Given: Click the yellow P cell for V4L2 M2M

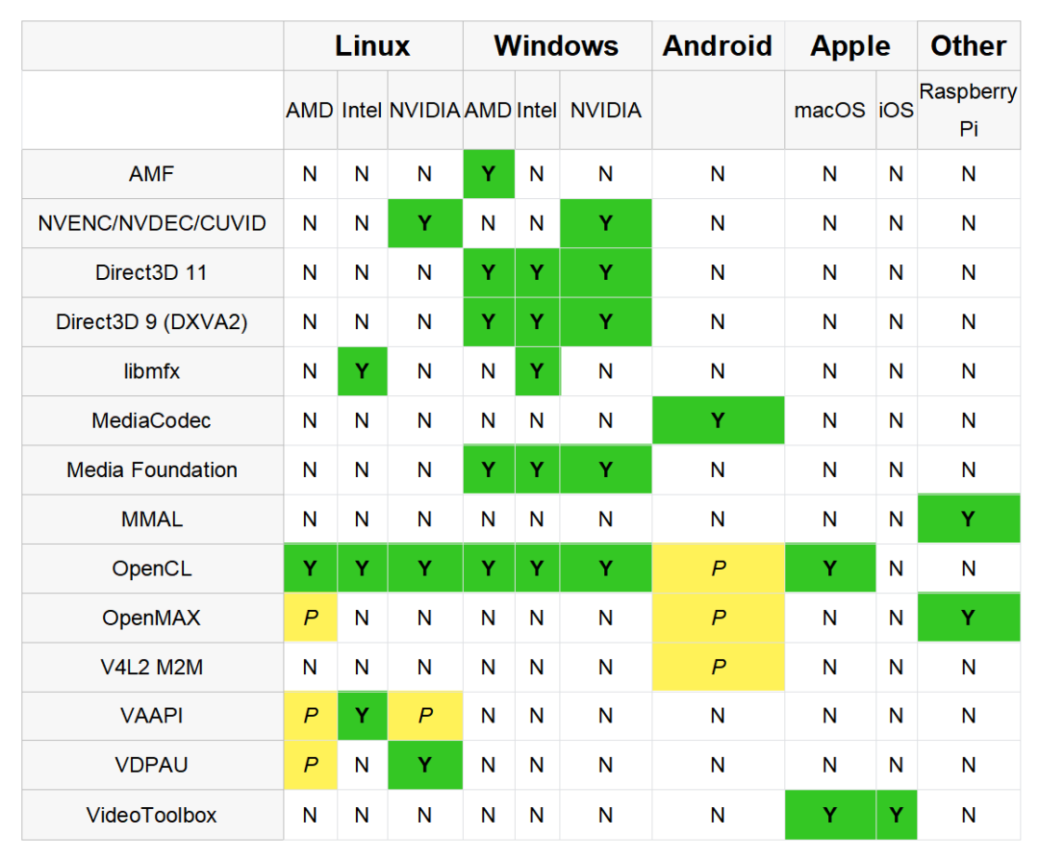Looking at the screenshot, I should click(x=718, y=668).
